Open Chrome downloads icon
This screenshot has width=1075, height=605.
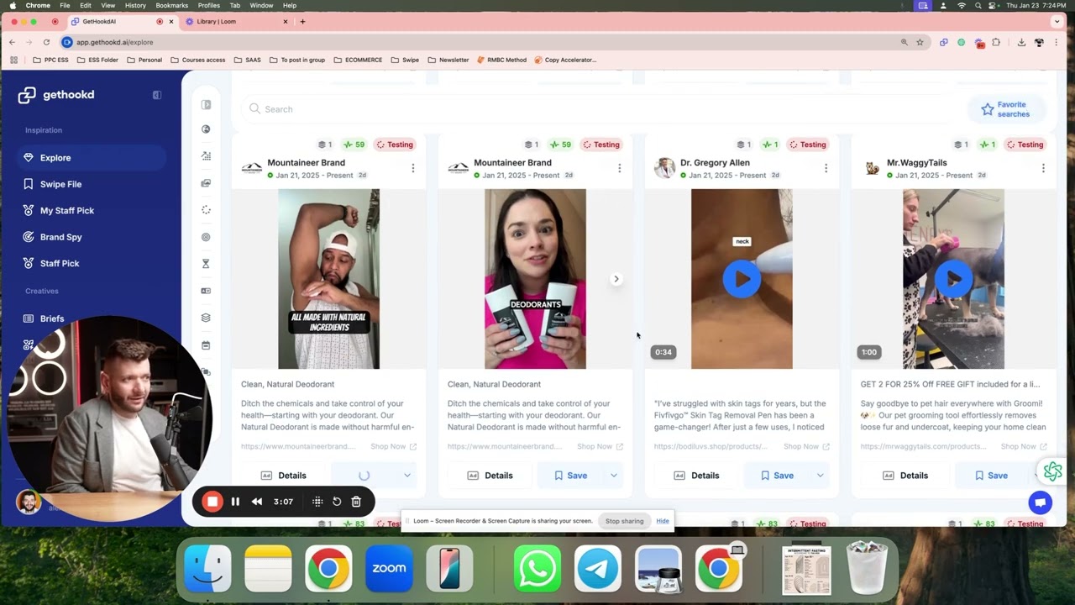point(1021,42)
